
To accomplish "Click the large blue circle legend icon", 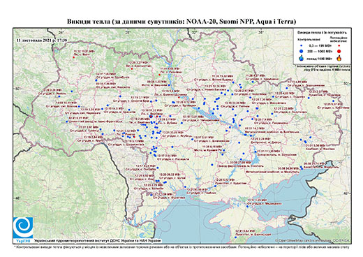I will tap(302, 51).
